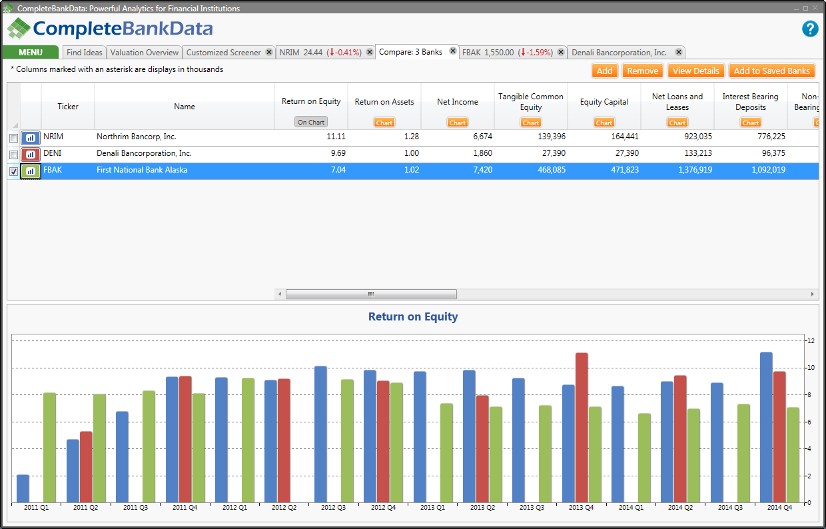Sort by the Name column header

pos(185,106)
